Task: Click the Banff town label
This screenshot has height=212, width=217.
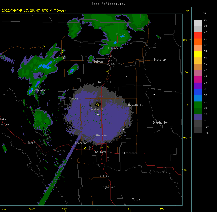Action: [x=31, y=143]
